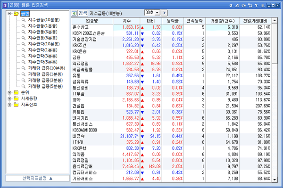Sort by the 등락률 column header
Image resolution: width=283 pixels, height=188 pixels.
173,21
